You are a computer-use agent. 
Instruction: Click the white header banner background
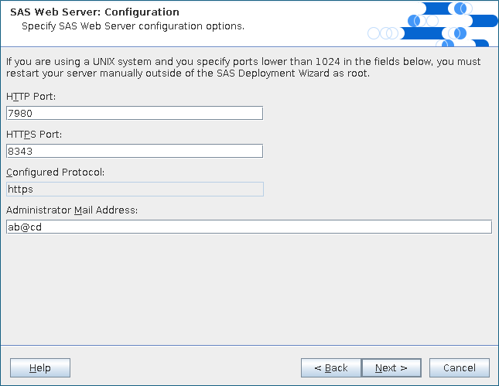coord(309,23)
